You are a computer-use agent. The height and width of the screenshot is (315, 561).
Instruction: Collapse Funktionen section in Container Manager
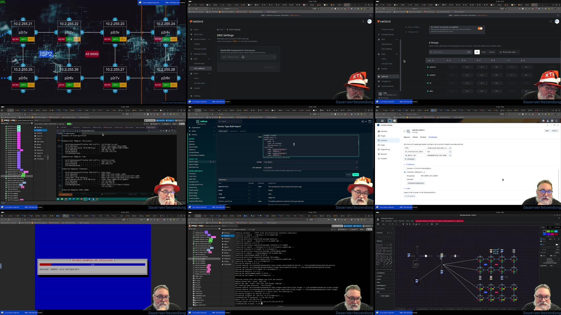point(405,164)
